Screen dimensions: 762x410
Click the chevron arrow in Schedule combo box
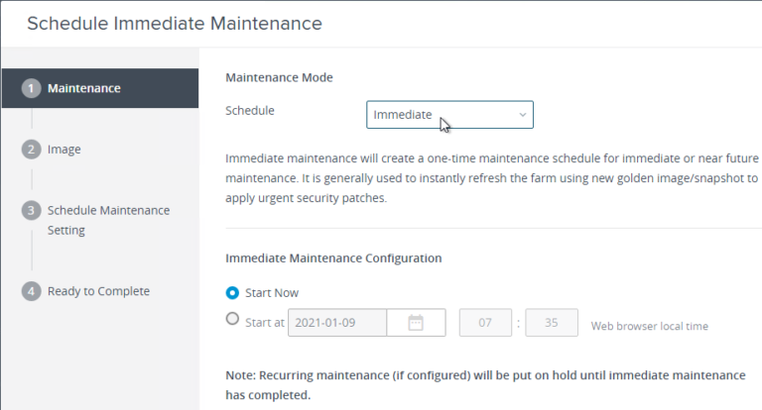[523, 115]
